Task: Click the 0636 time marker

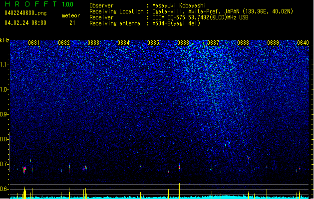Action: 183,43
